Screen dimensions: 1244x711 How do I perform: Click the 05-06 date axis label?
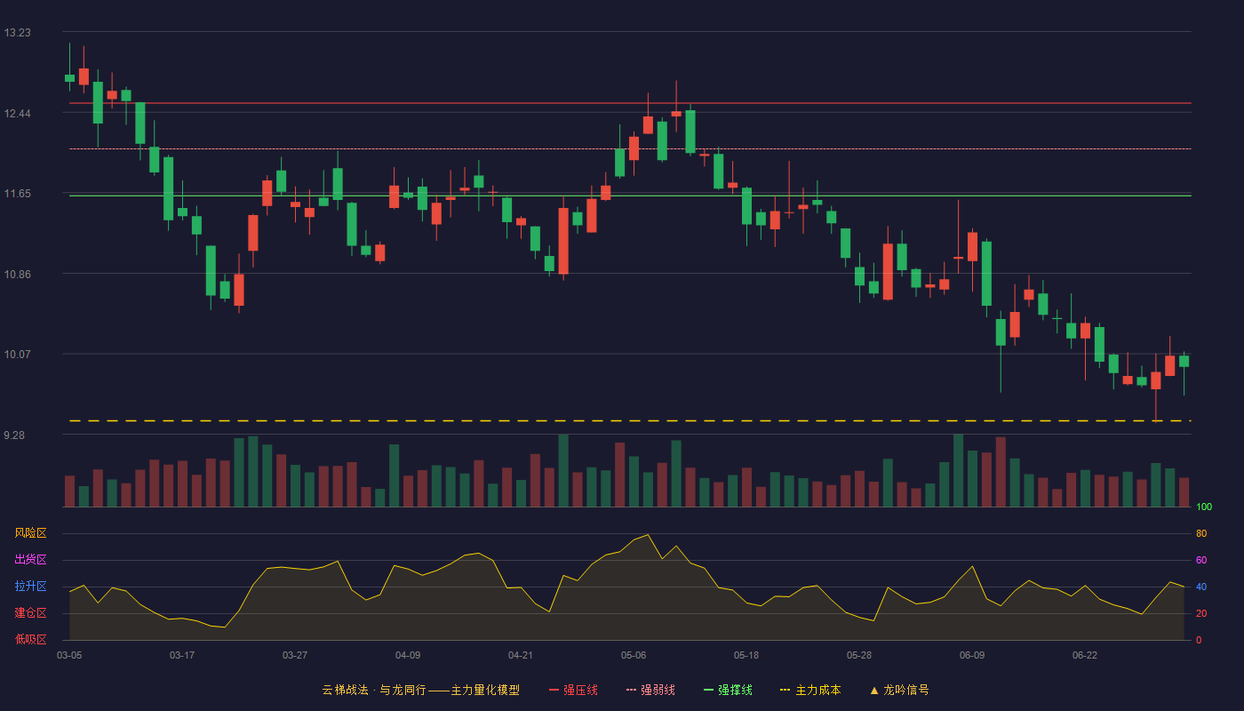(x=634, y=655)
